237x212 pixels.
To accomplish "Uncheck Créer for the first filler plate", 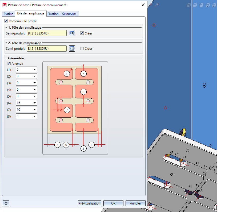I will tap(82, 33).
